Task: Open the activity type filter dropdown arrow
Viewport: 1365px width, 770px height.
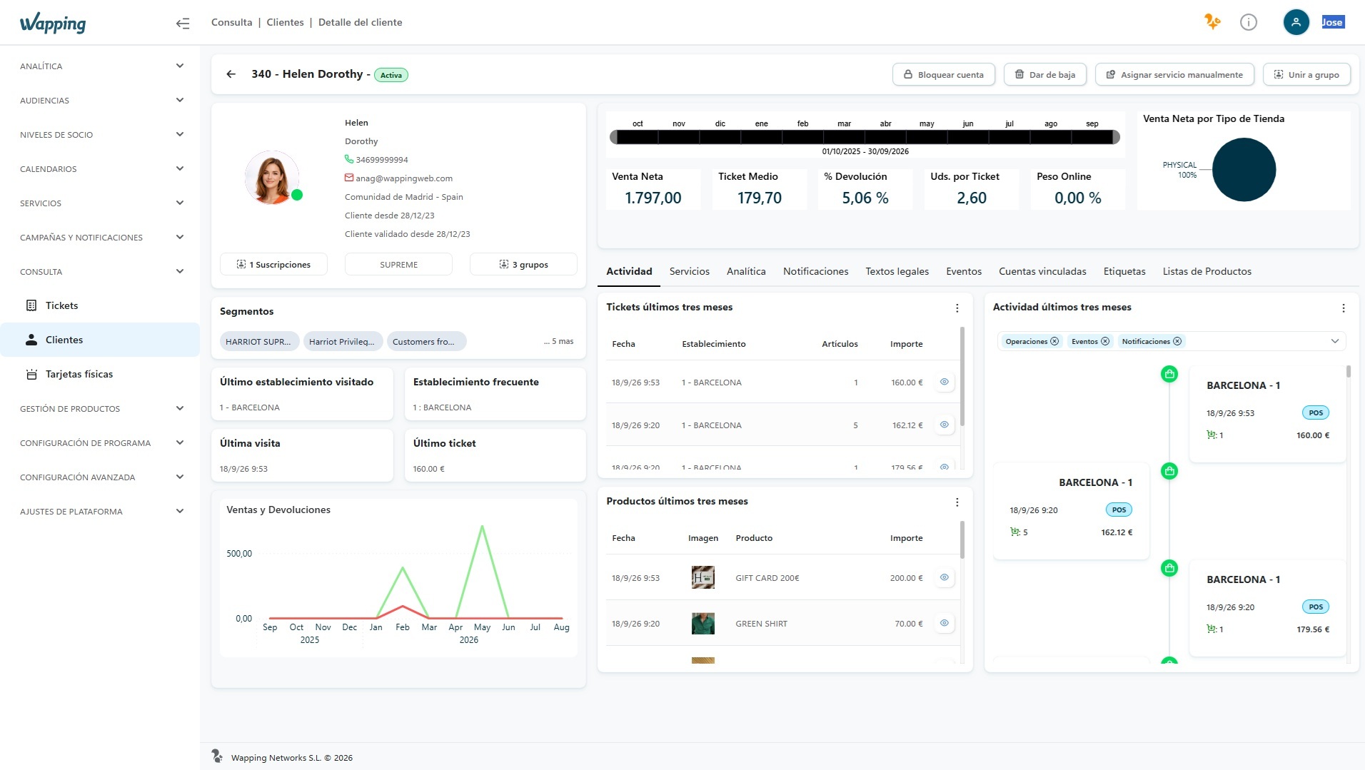Action: tap(1335, 342)
